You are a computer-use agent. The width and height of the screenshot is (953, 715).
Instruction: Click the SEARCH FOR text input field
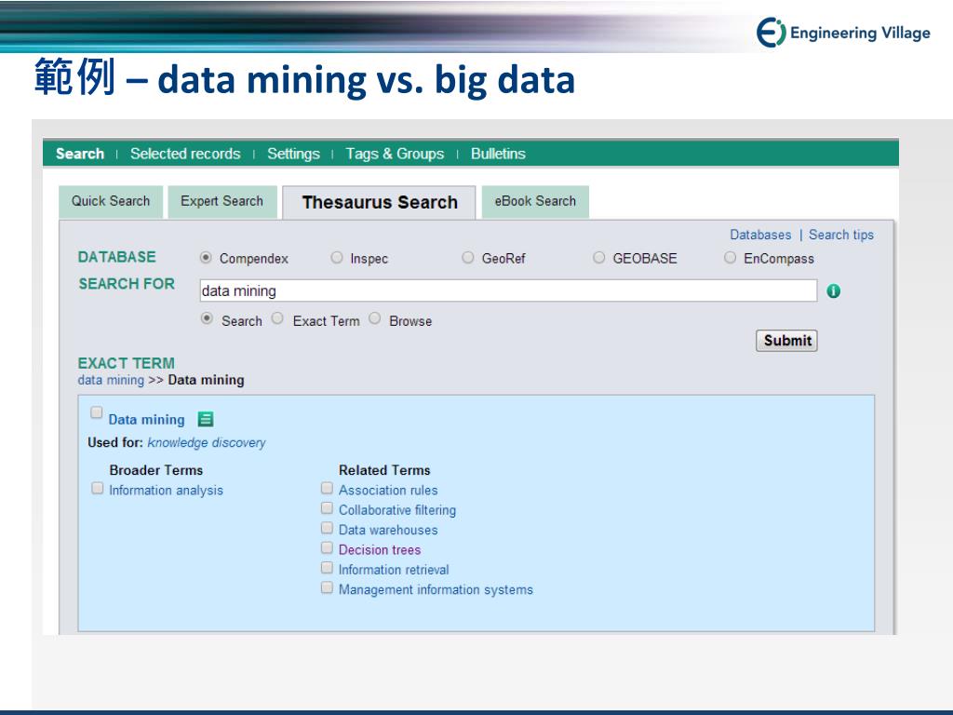(508, 290)
